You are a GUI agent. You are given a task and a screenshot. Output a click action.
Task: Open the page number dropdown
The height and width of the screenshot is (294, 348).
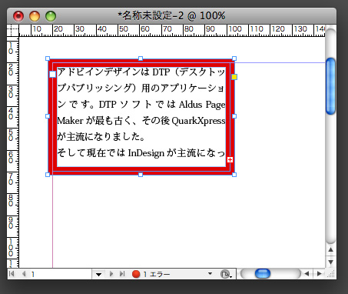click(98, 275)
